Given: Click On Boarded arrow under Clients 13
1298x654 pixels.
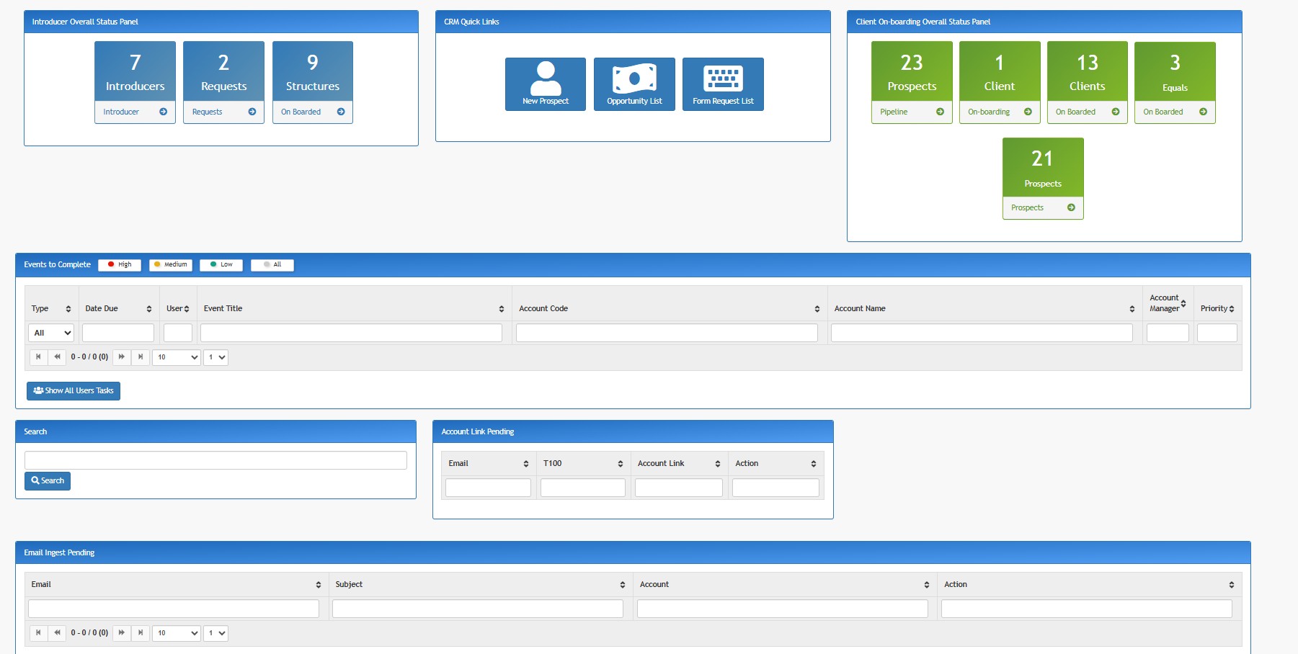Looking at the screenshot, I should [x=1115, y=112].
